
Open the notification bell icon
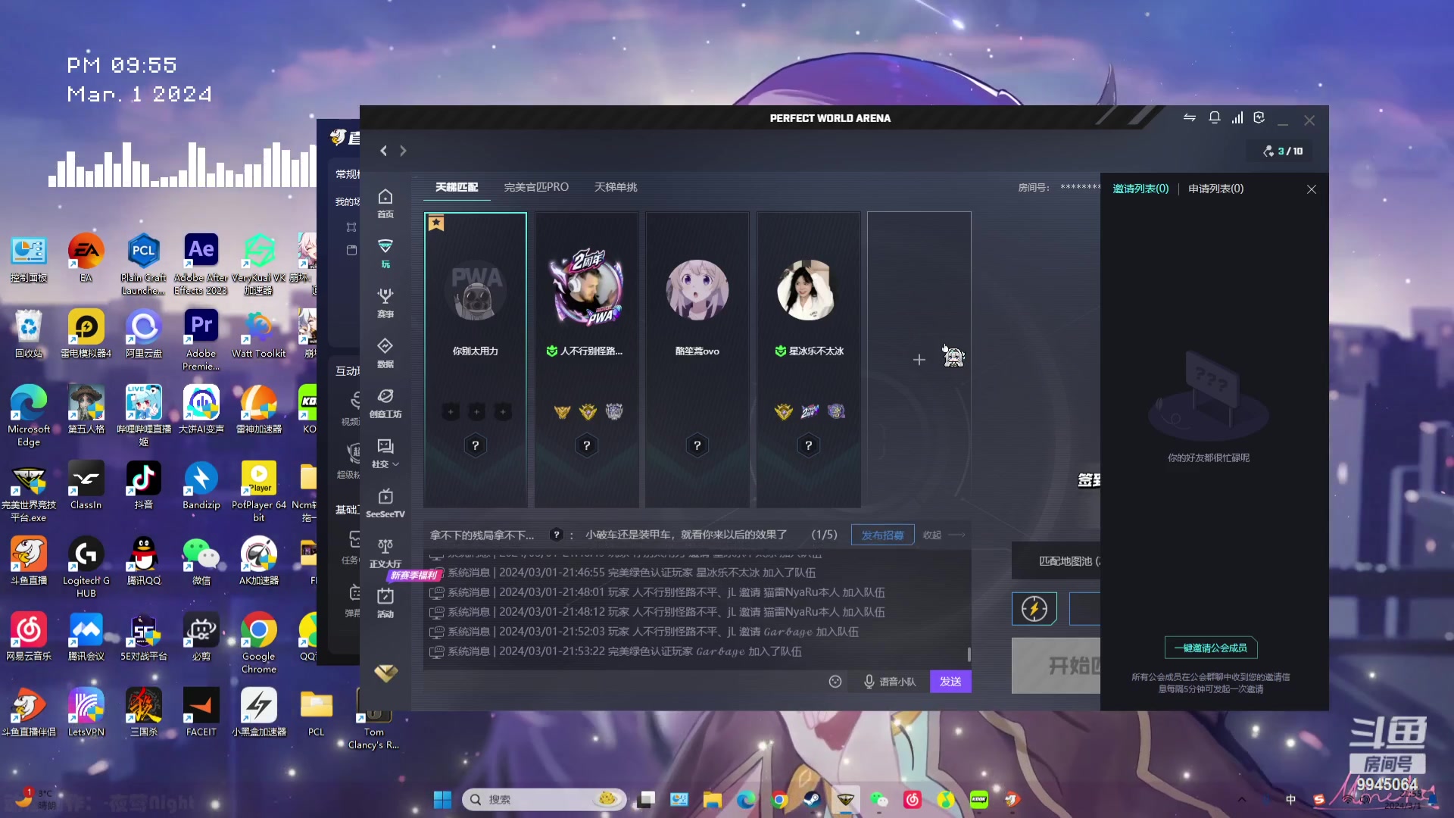[1215, 117]
